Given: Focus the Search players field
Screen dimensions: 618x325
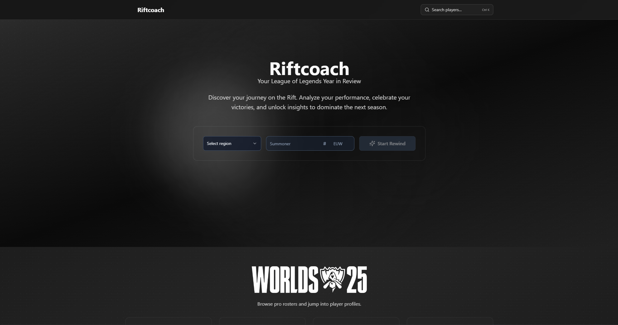Looking at the screenshot, I should tap(457, 10).
